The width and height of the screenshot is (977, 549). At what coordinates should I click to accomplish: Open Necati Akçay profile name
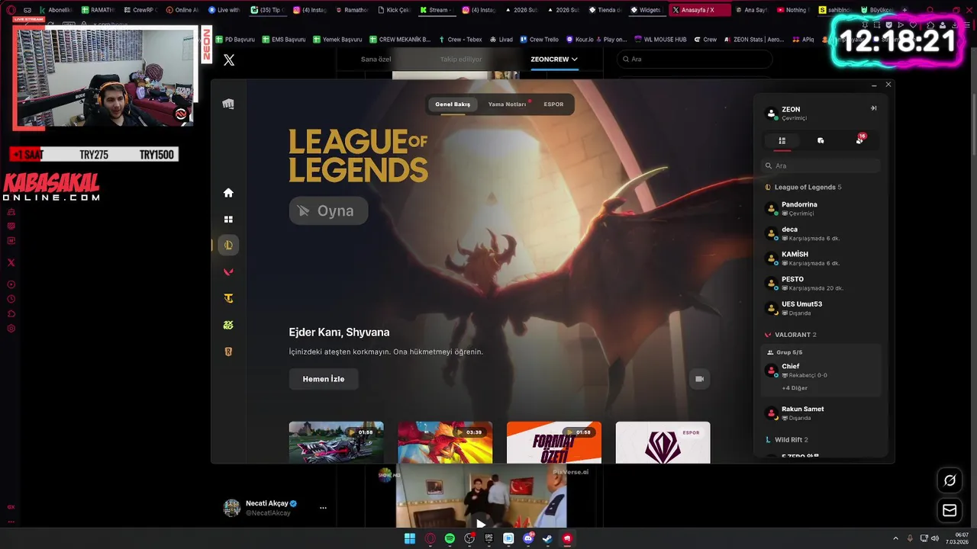point(267,503)
